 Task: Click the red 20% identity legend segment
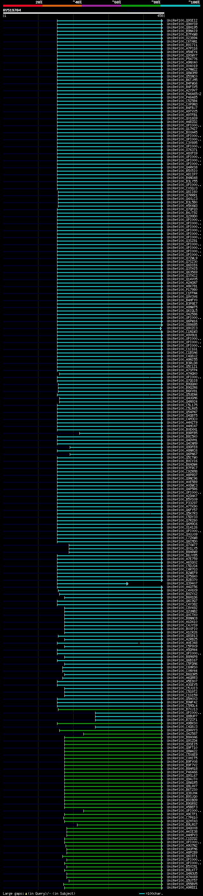pos(23,6)
